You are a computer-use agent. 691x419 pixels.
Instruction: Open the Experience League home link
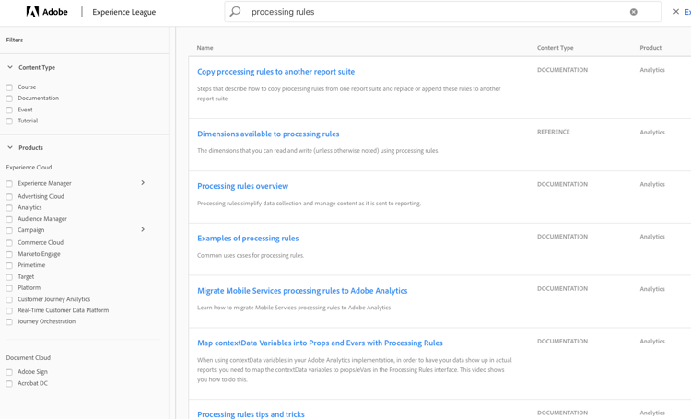(123, 12)
